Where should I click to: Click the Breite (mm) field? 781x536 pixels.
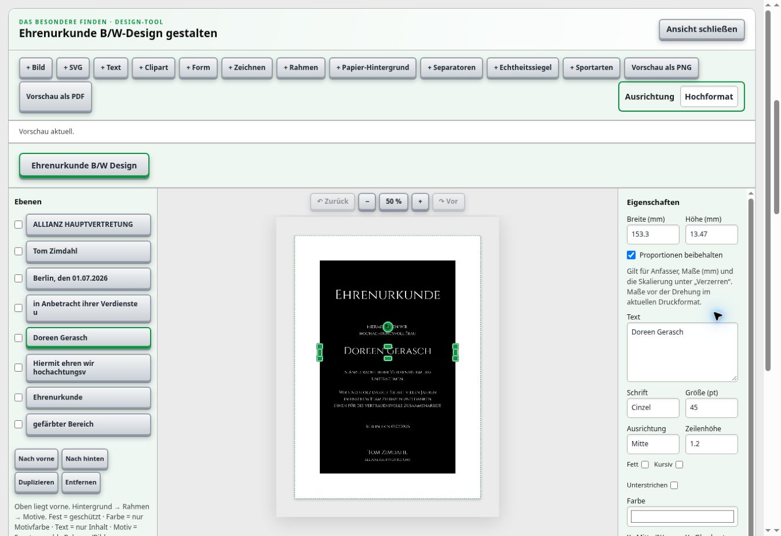(x=653, y=234)
